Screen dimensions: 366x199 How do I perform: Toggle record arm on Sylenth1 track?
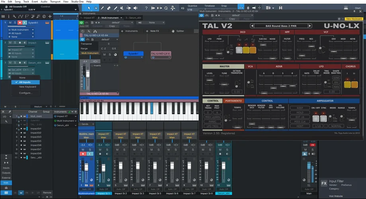[20, 23]
